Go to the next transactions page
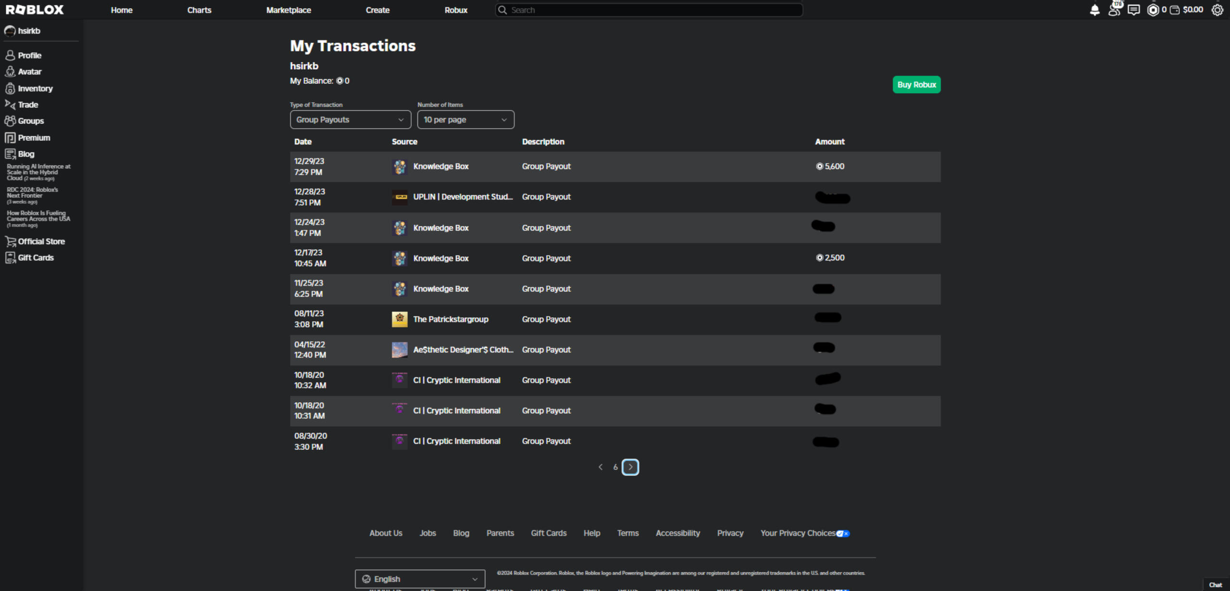 click(630, 467)
